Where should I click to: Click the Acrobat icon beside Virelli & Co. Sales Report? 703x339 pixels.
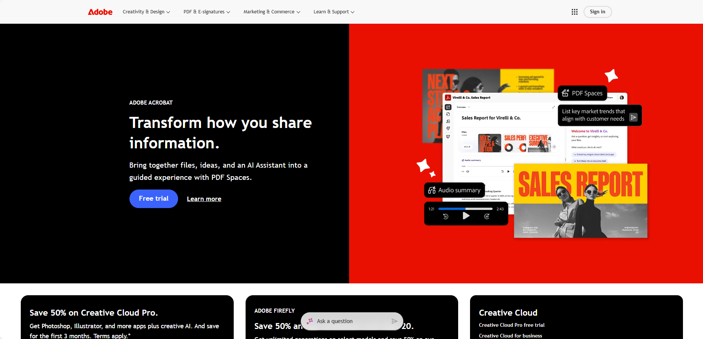448,98
